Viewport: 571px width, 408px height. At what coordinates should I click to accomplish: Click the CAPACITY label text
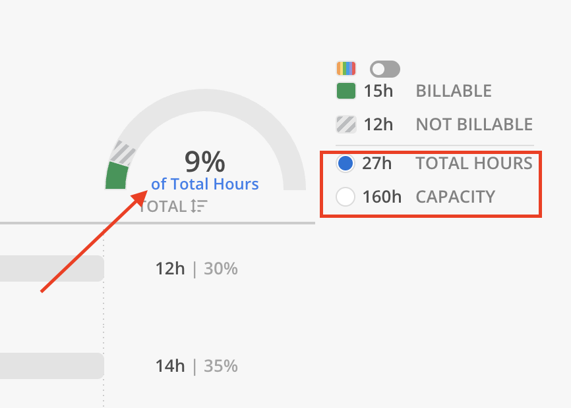[455, 196]
